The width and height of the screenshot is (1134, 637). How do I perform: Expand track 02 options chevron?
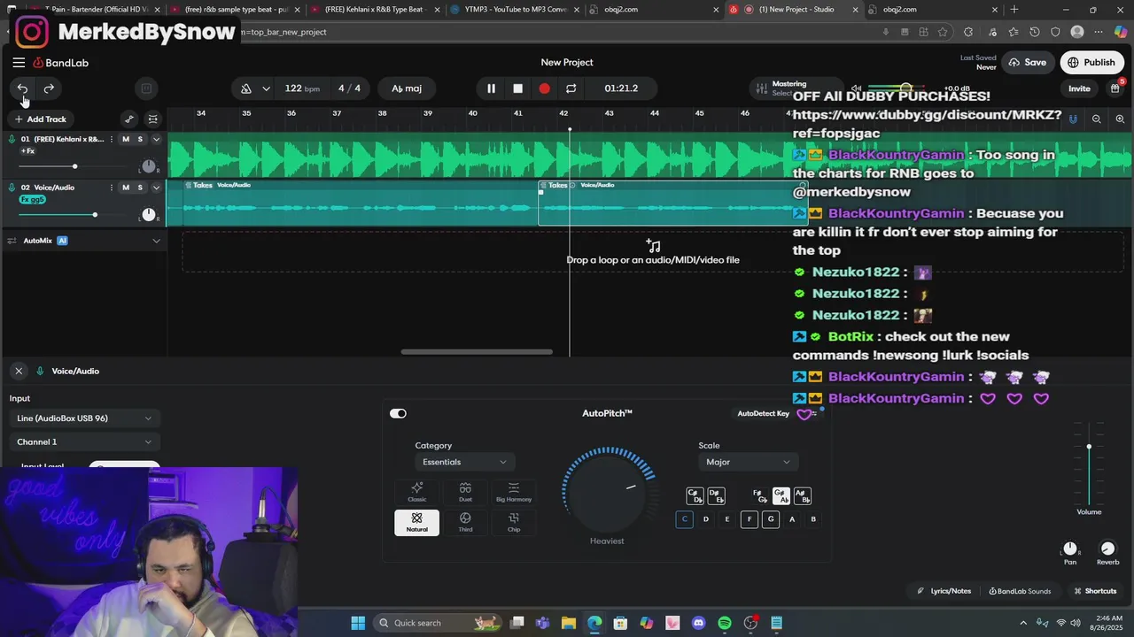pos(157,188)
